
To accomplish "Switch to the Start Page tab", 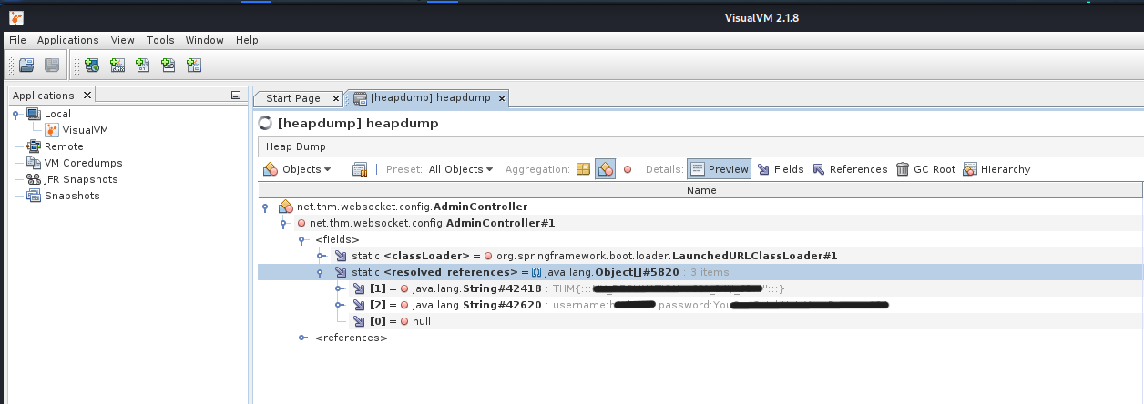I will coord(292,98).
